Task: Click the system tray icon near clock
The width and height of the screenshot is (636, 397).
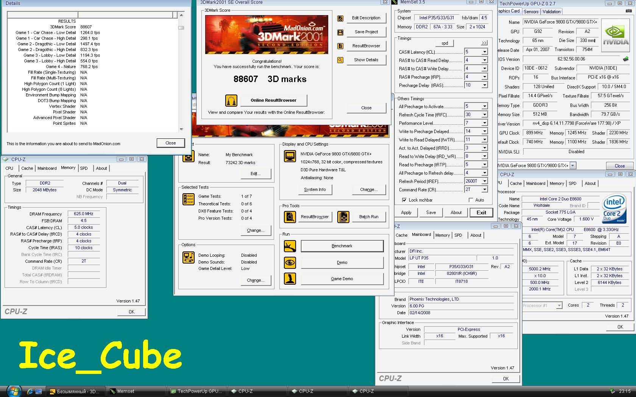Action: point(613,391)
